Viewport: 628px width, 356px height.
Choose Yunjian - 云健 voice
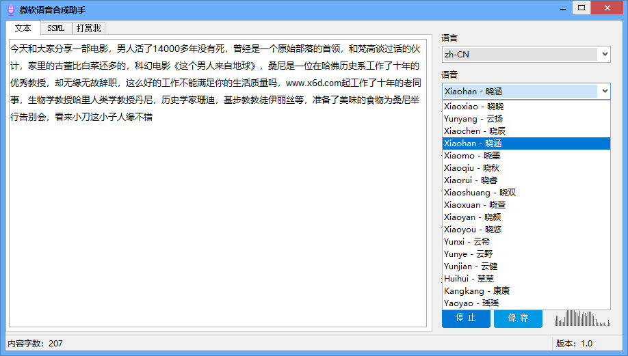[x=471, y=266]
